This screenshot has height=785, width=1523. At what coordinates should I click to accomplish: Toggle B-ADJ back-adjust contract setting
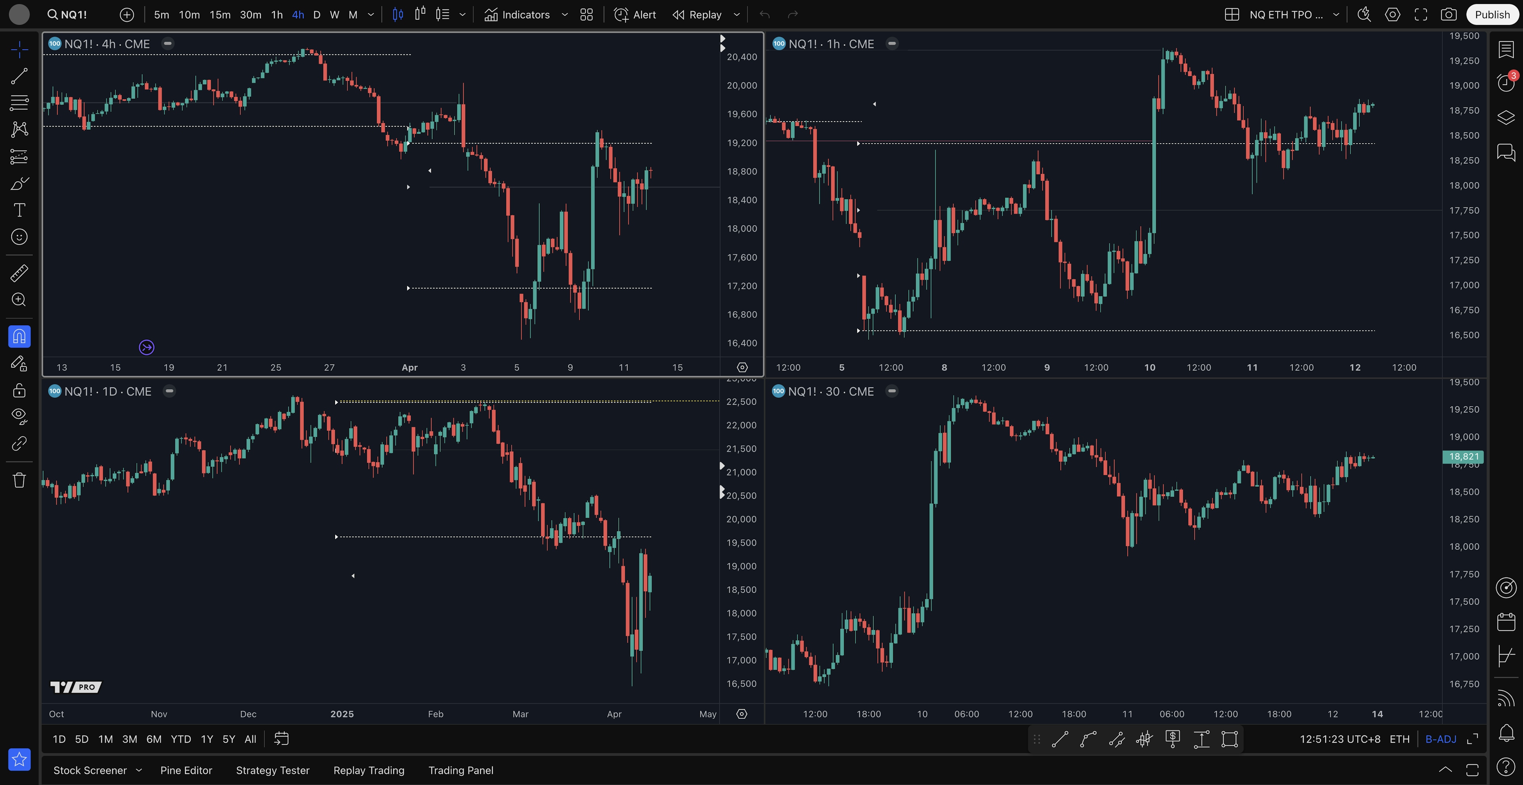1440,739
